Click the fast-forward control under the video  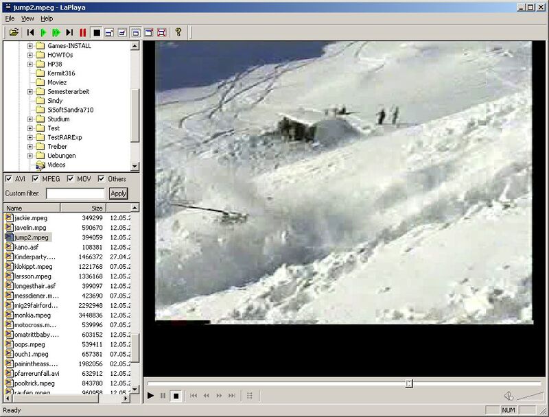(219, 396)
